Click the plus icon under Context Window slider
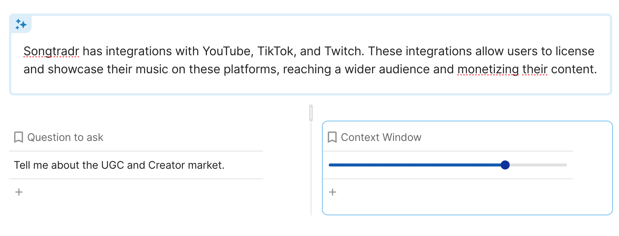This screenshot has width=619, height=236. (332, 192)
